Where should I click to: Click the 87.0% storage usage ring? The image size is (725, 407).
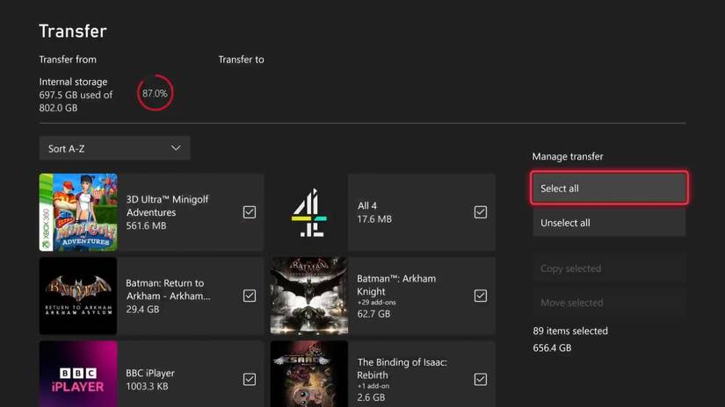click(155, 93)
